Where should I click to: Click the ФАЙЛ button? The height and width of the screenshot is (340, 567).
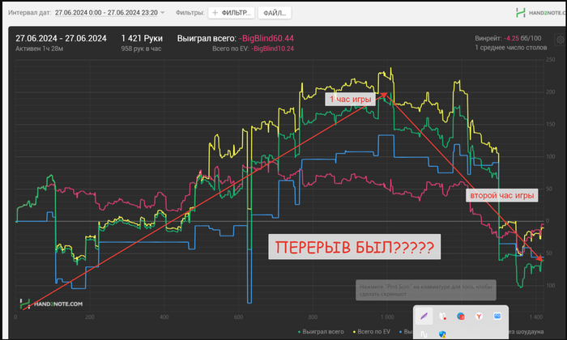pos(275,13)
